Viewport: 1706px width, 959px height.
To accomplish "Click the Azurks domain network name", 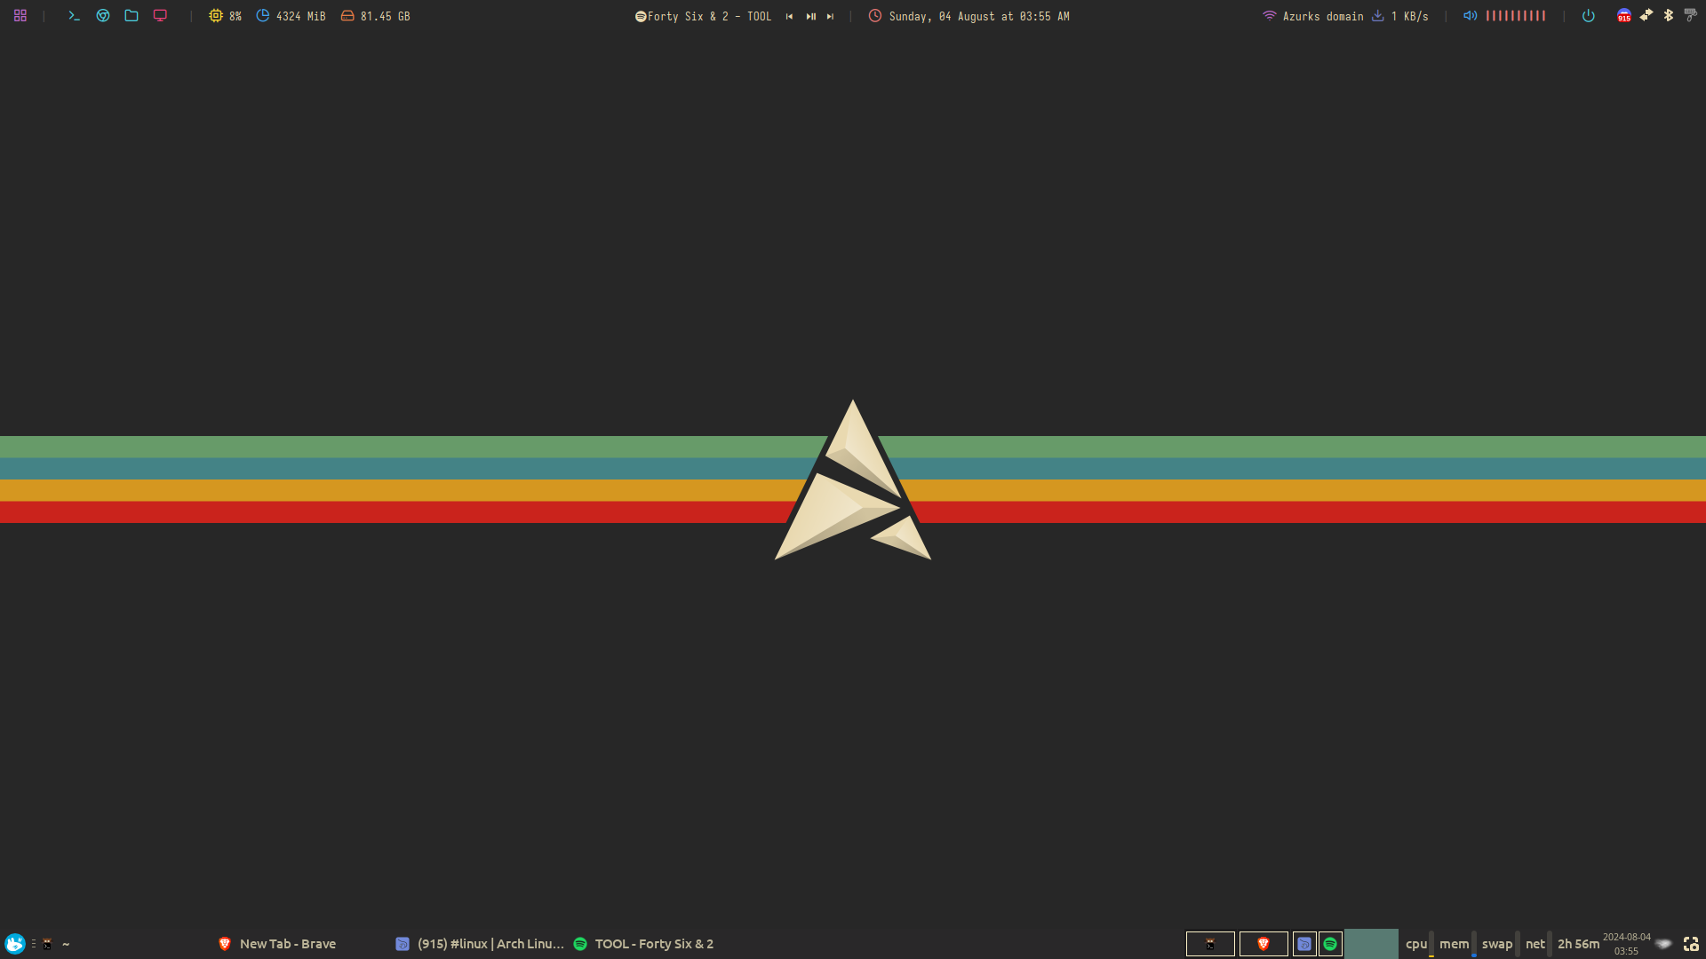I will click(1323, 16).
